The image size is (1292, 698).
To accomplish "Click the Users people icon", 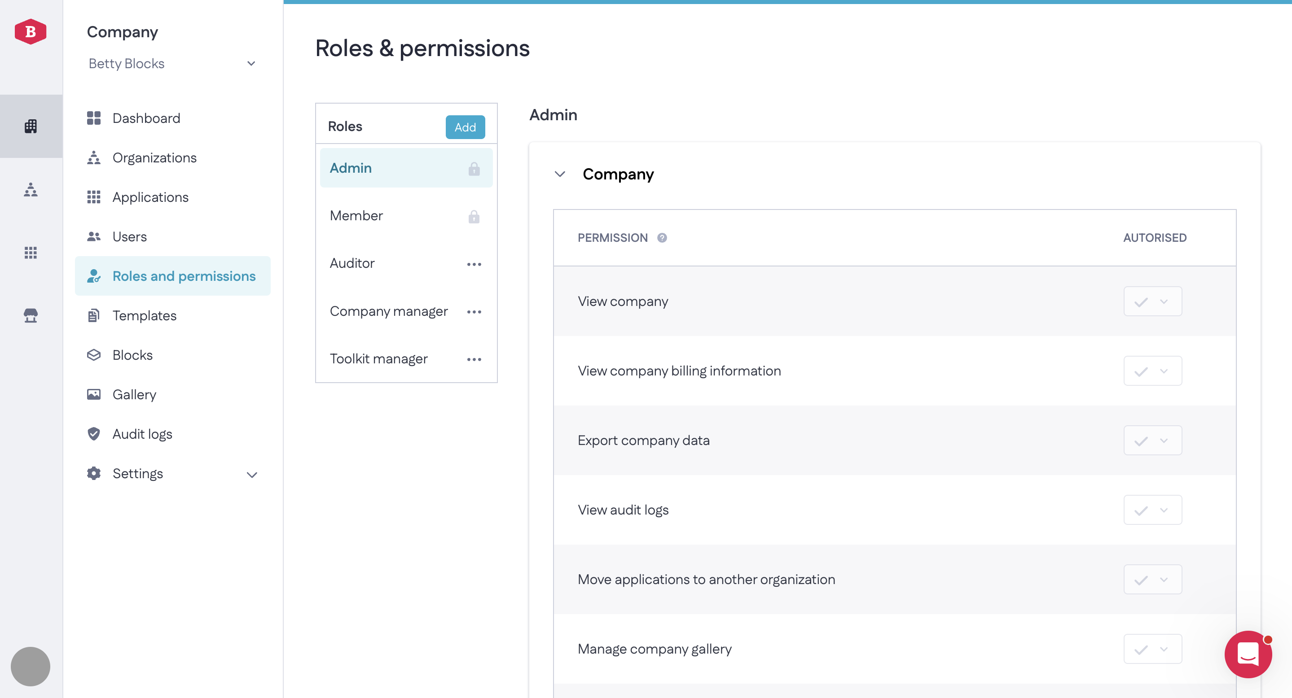I will (94, 236).
